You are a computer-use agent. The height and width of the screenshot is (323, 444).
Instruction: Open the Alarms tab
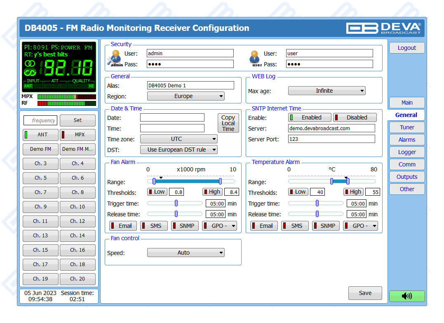(x=406, y=140)
